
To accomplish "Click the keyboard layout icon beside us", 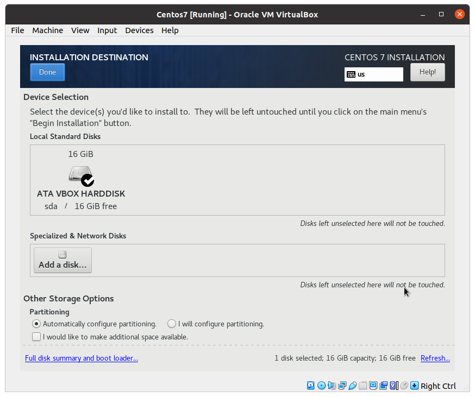I will pyautogui.click(x=351, y=74).
